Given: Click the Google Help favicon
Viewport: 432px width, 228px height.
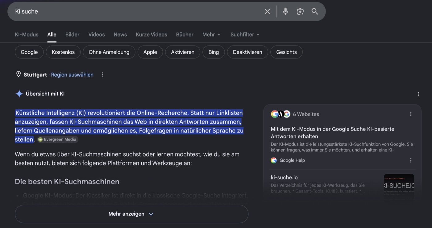Looking at the screenshot, I should [x=274, y=160].
